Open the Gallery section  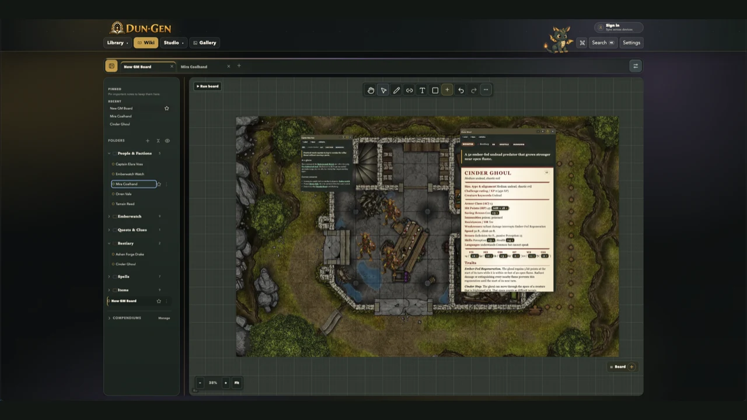(204, 43)
